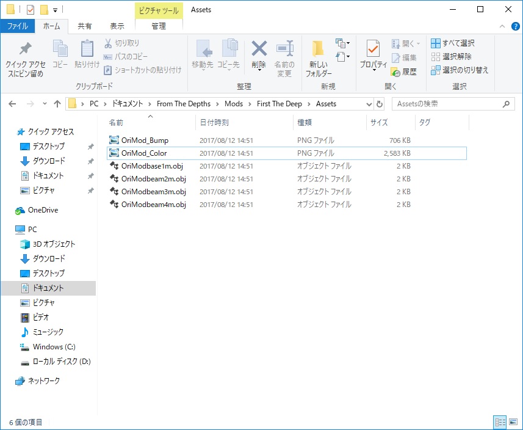Create a new folder with 新しいフォルダー icon
Viewport: 523px width, 430px height.
(319, 50)
